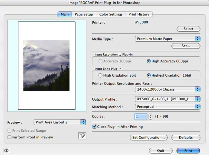Image resolution: width=209 pixels, height=155 pixels.
Task: Open the Color Settings tab
Action: [x=111, y=14]
